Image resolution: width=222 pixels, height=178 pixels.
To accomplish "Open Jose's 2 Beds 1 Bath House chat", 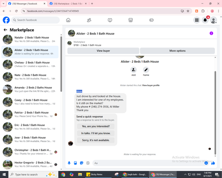I will click(30, 139).
